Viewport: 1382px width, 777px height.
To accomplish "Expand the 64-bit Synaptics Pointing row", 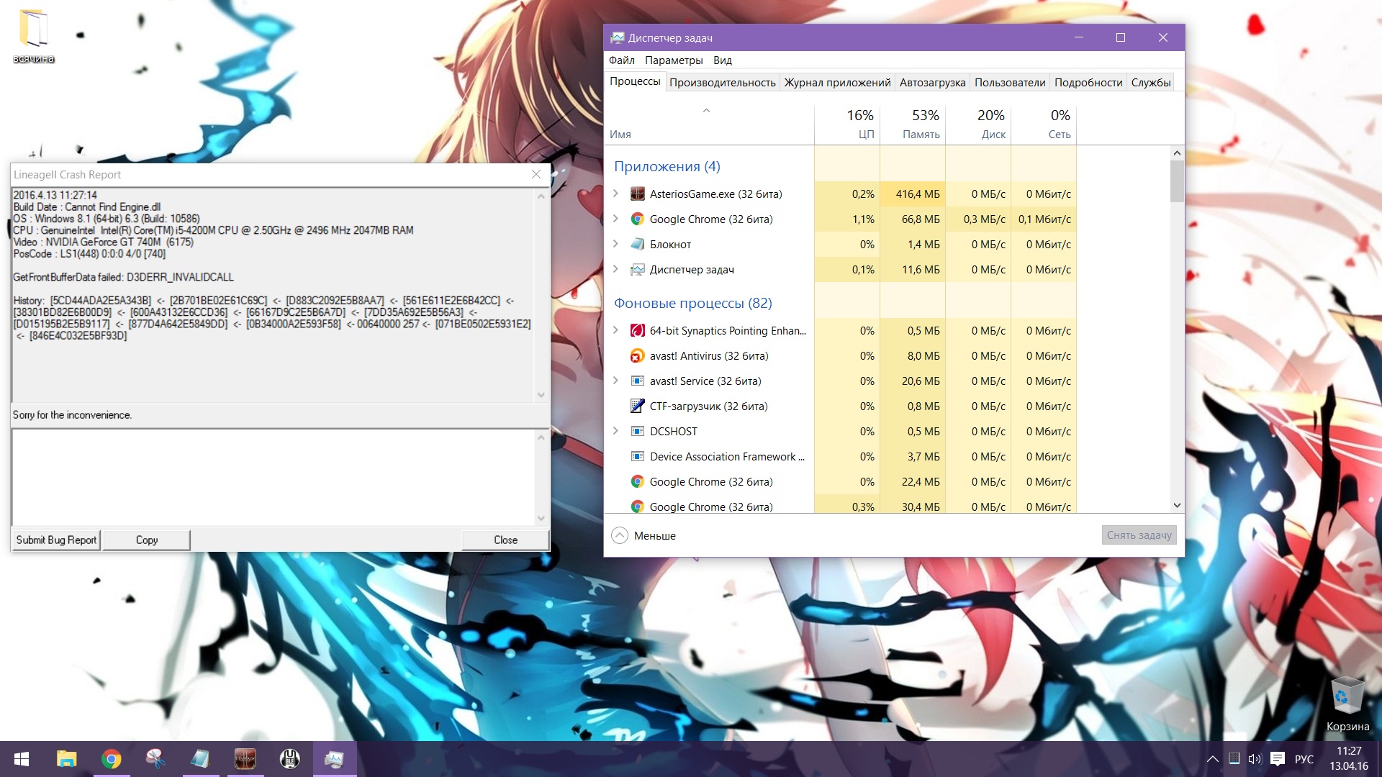I will (615, 330).
